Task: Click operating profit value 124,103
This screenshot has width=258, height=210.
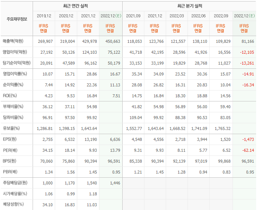Action: [x=90, y=52]
